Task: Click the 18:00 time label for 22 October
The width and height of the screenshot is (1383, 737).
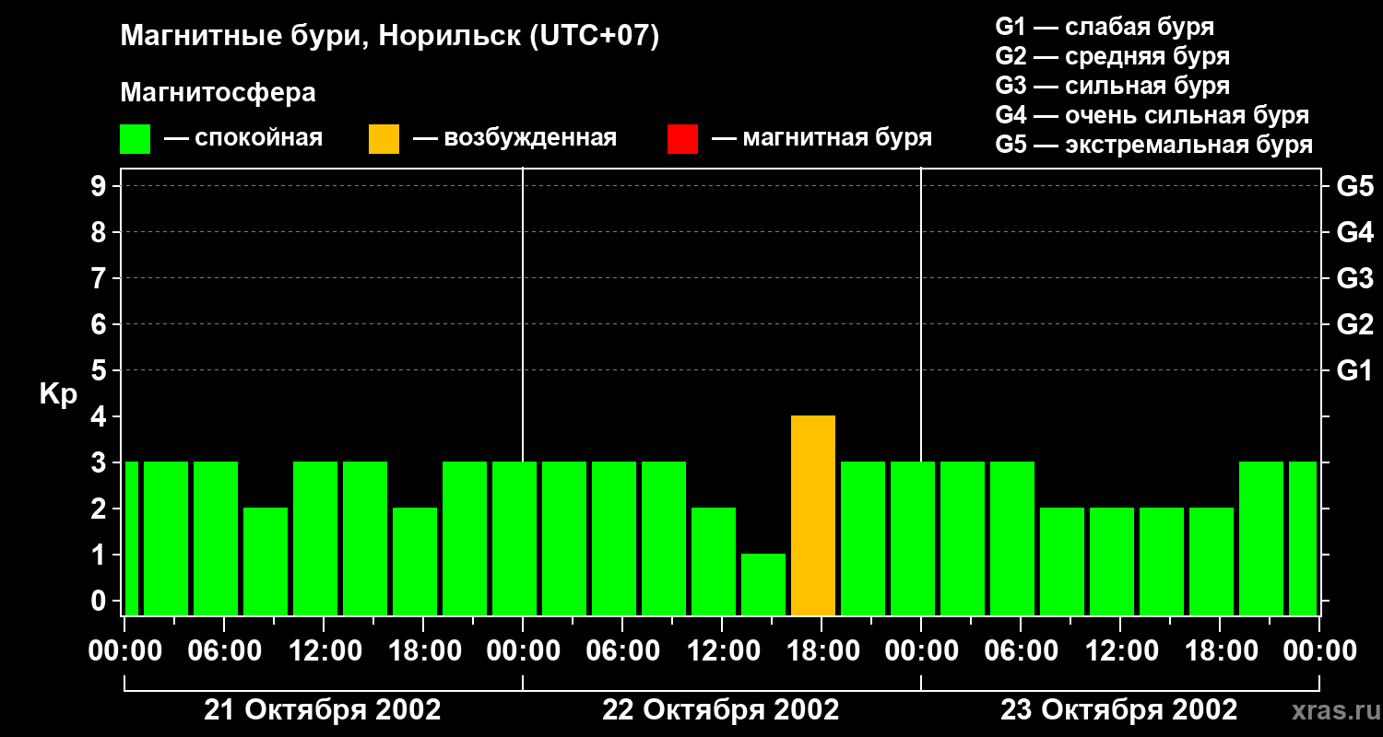Action: 822,650
